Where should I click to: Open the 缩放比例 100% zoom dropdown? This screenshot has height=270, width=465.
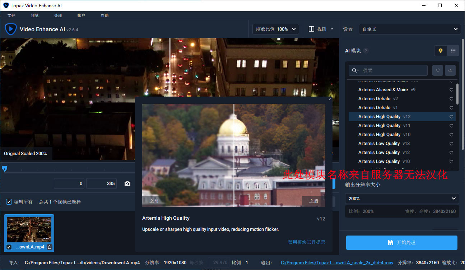[x=276, y=29]
